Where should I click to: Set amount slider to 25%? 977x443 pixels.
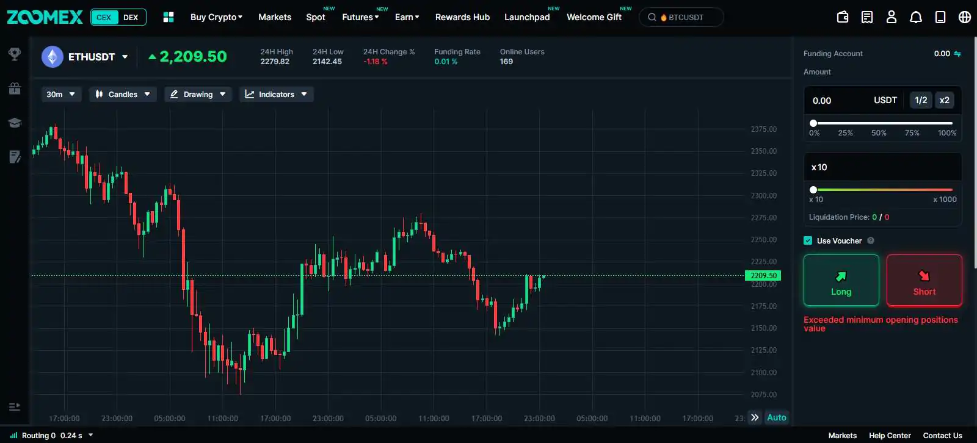[x=846, y=132]
